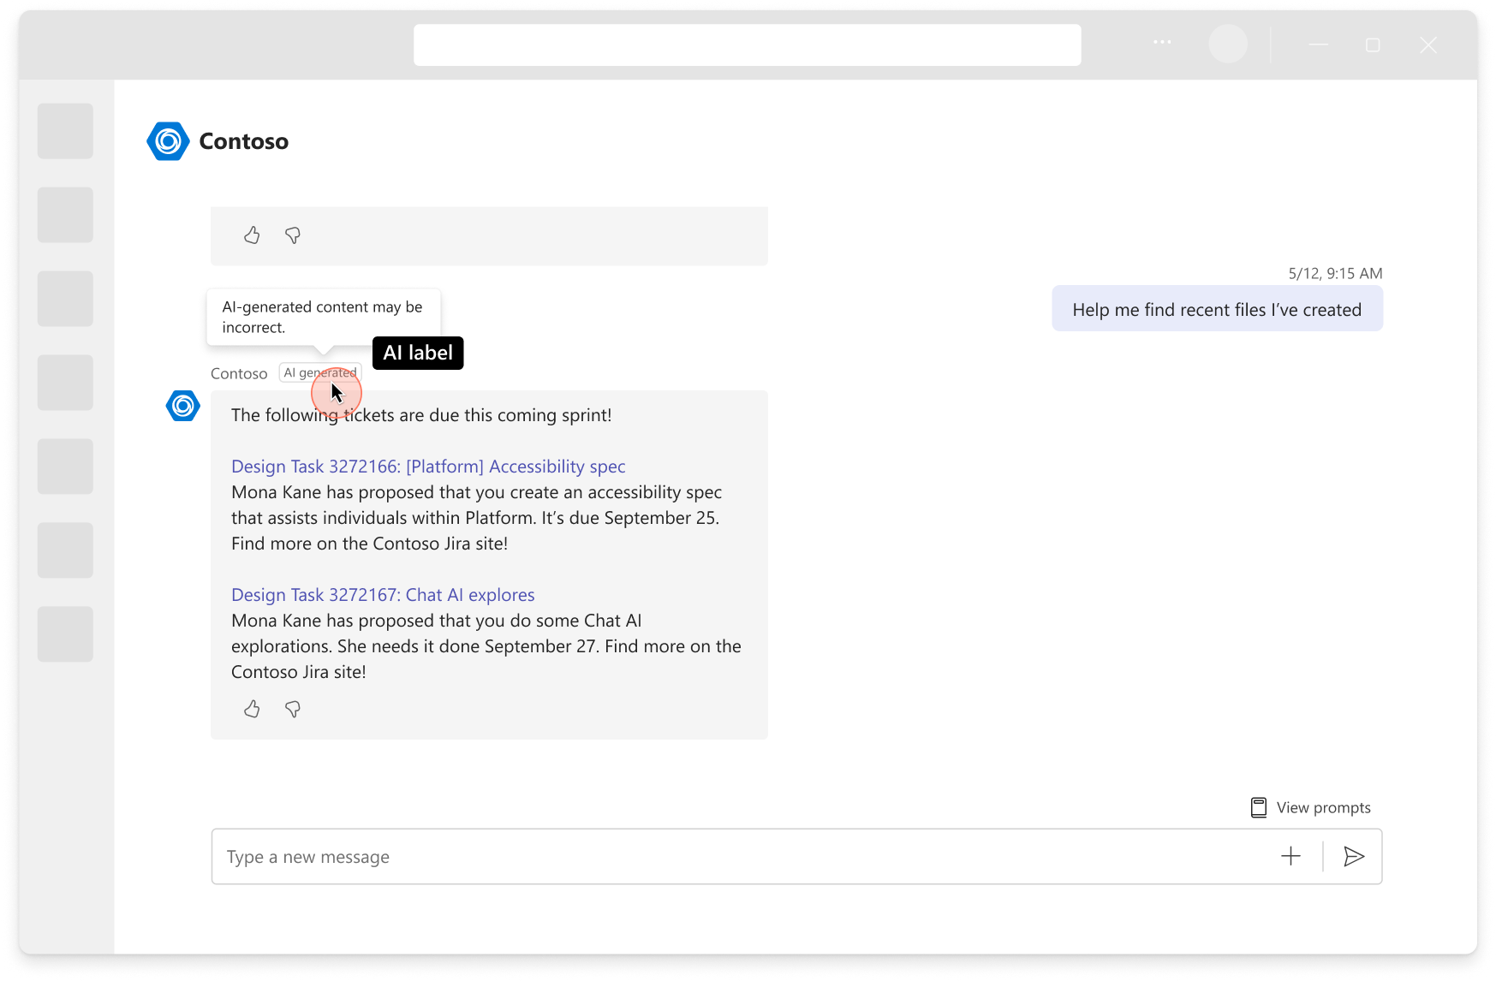The width and height of the screenshot is (1496, 981).
Task: Thumbs down the first AI response
Action: coord(292,235)
